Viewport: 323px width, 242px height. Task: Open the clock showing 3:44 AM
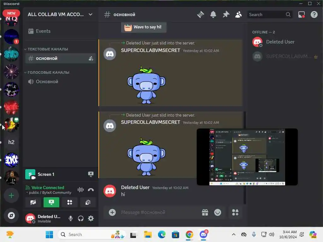(x=288, y=234)
